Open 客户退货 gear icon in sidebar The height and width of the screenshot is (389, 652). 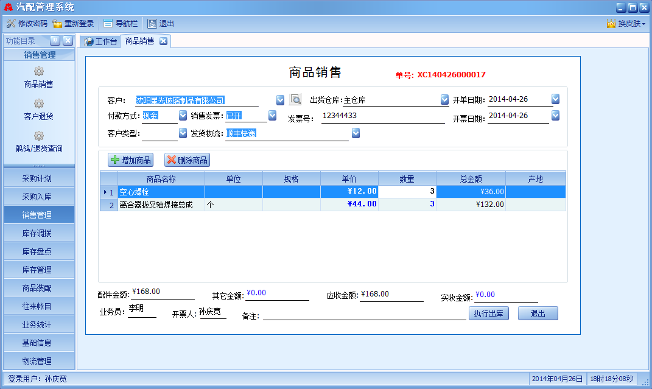39,104
